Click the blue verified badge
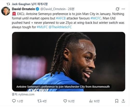The height and width of the screenshot is (107, 130). click(37, 9)
